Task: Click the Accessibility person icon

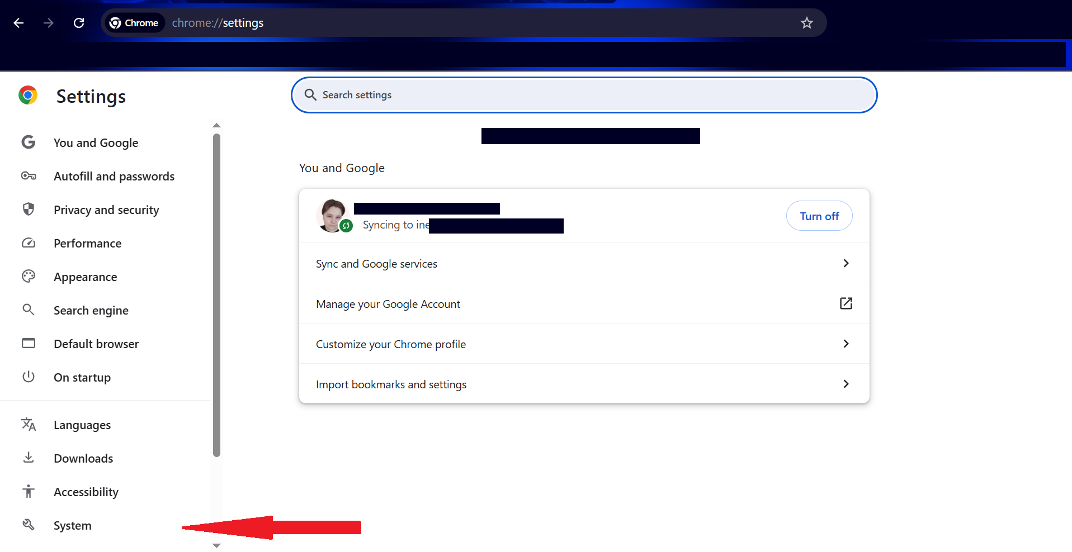Action: pos(29,492)
